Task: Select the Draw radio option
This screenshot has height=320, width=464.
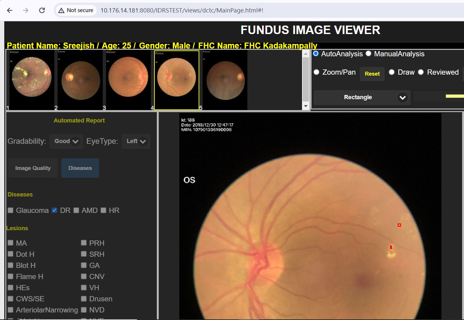Action: point(392,72)
